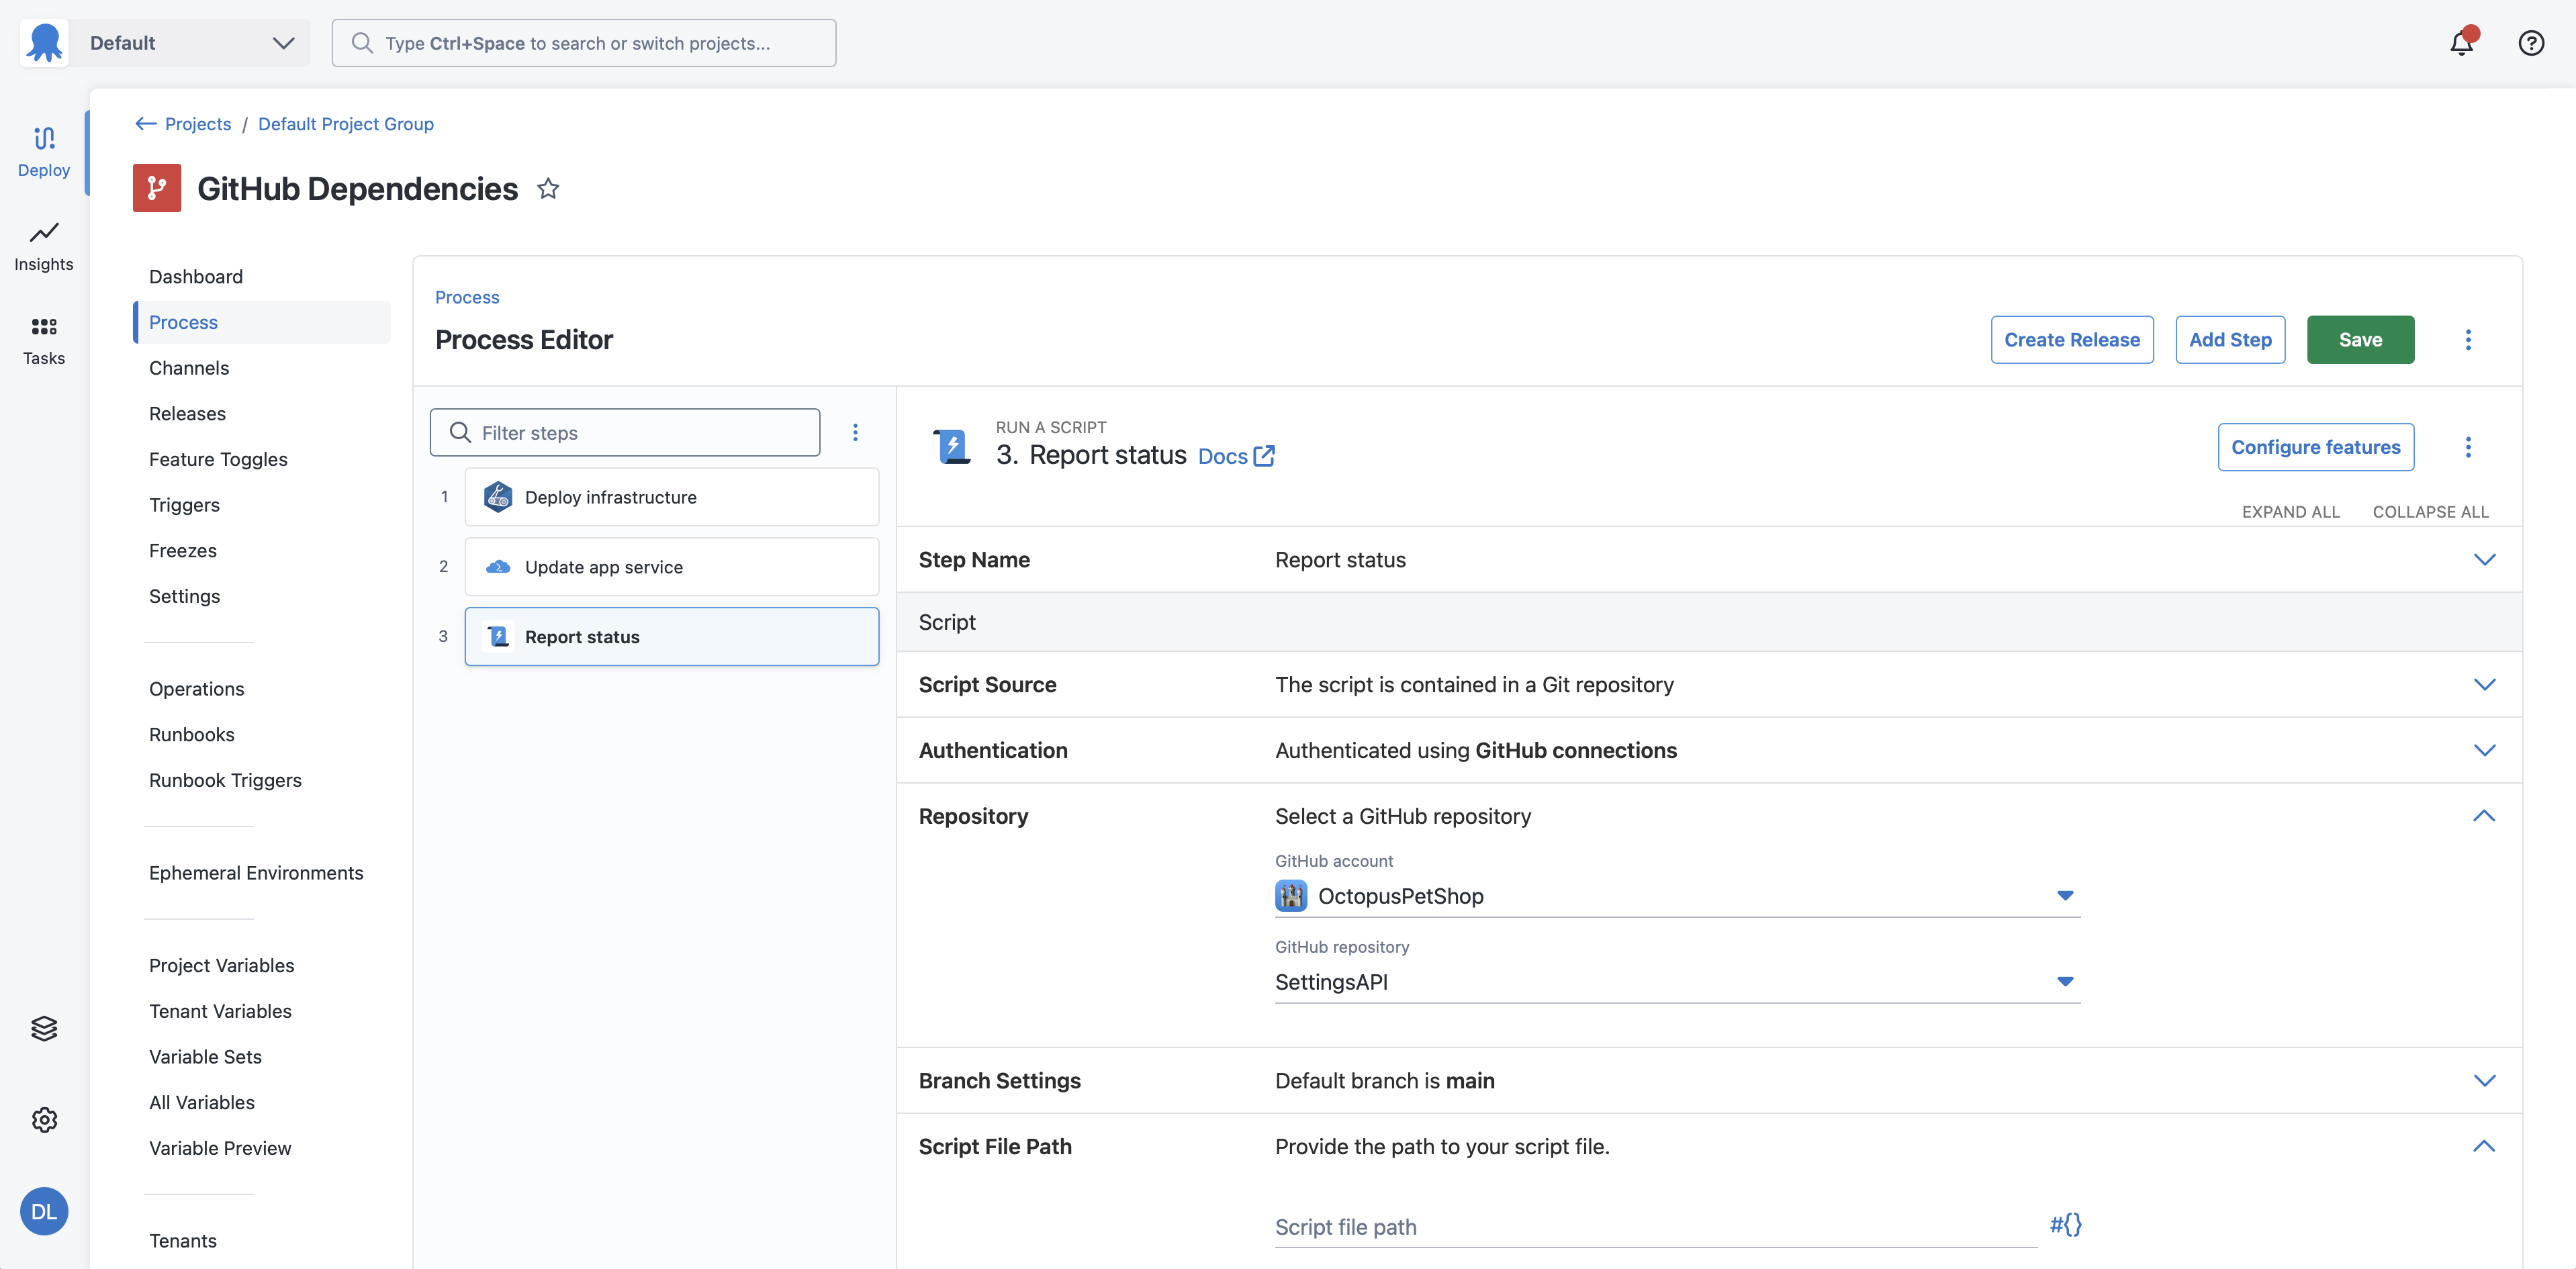Open the SettingsAPI repository dropdown
This screenshot has width=2576, height=1269.
tap(2064, 981)
